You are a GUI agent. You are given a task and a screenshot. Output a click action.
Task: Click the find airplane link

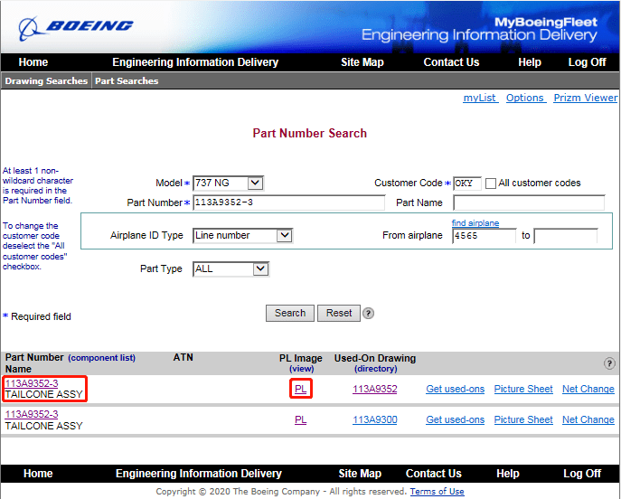[475, 223]
